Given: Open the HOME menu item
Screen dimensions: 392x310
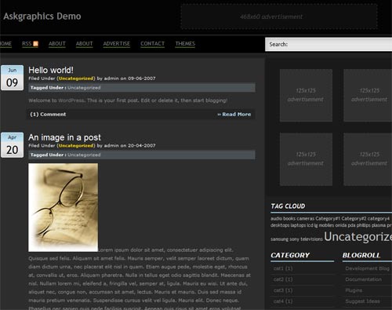Looking at the screenshot, I should pos(5,44).
